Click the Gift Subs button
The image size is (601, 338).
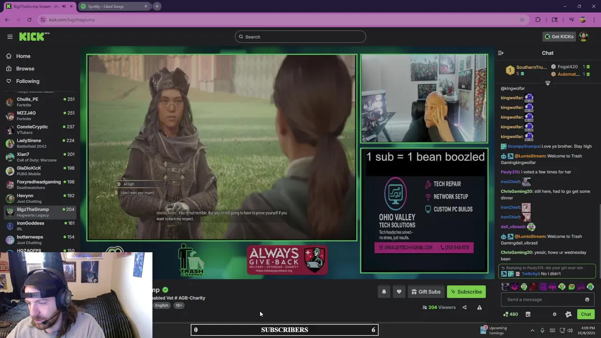coord(426,292)
